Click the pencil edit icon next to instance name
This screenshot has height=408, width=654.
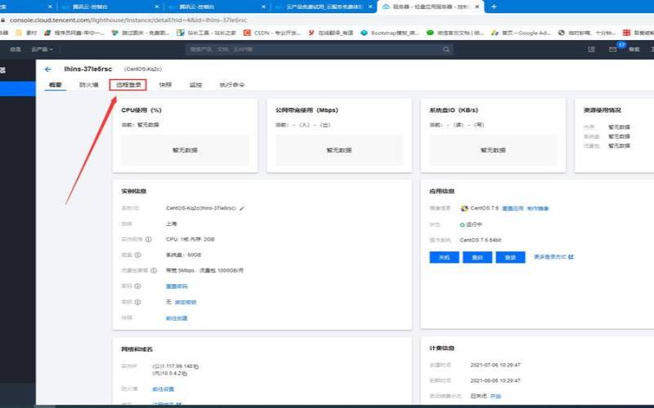coord(242,208)
